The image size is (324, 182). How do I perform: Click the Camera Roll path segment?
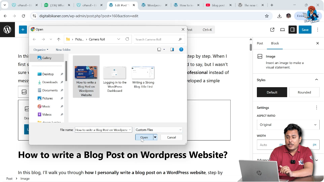[97, 39]
